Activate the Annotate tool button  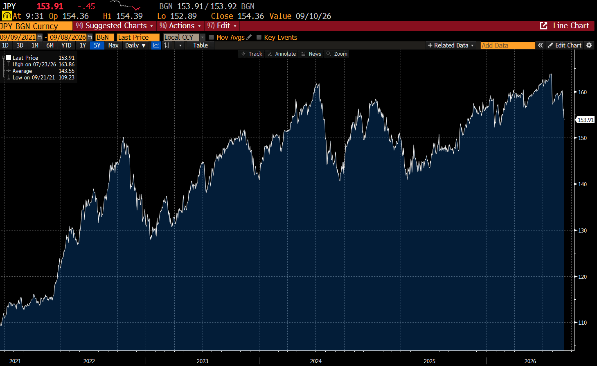click(282, 54)
